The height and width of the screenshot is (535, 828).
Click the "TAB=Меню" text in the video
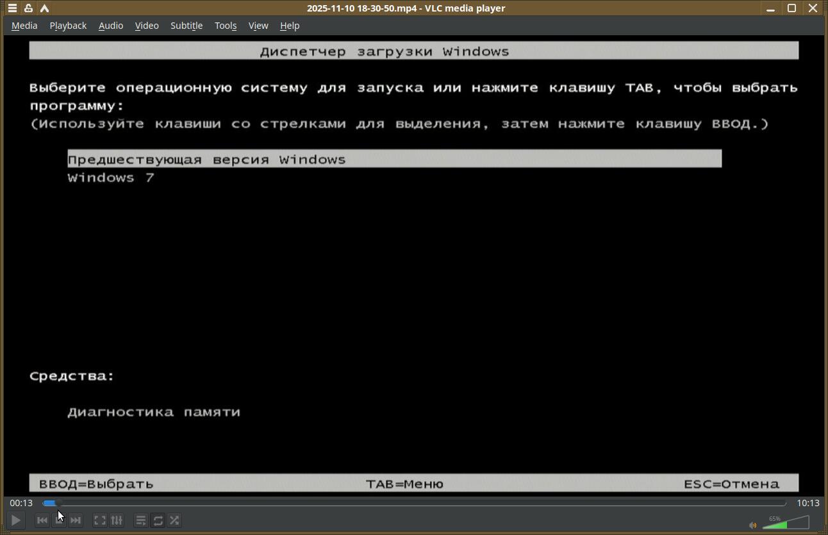404,484
